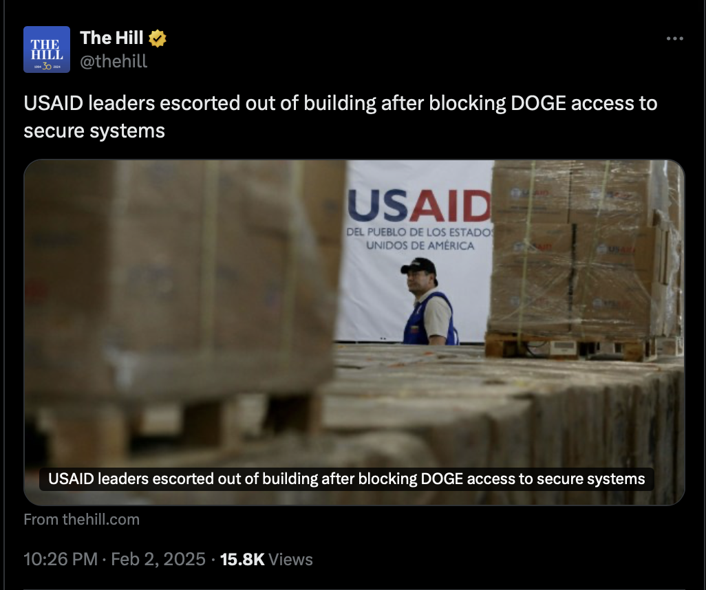Screen dimensions: 706x590
Task: View the 15.8K views count
Action: [242, 559]
